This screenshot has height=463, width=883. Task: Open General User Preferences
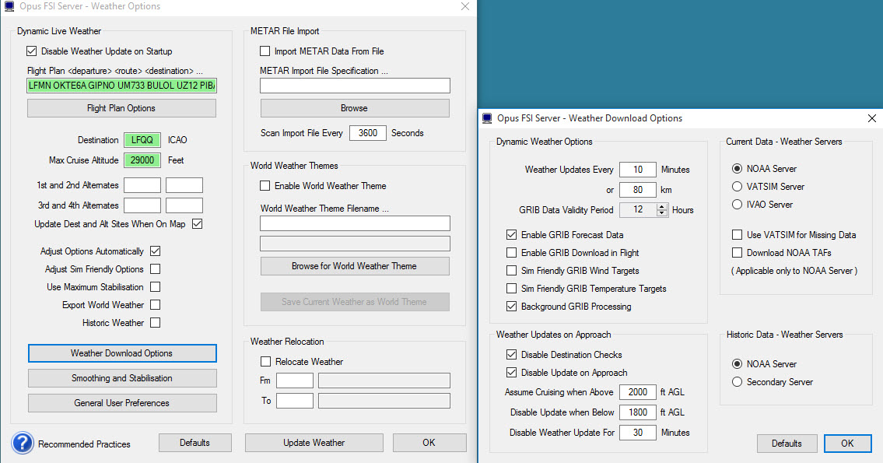pos(122,403)
